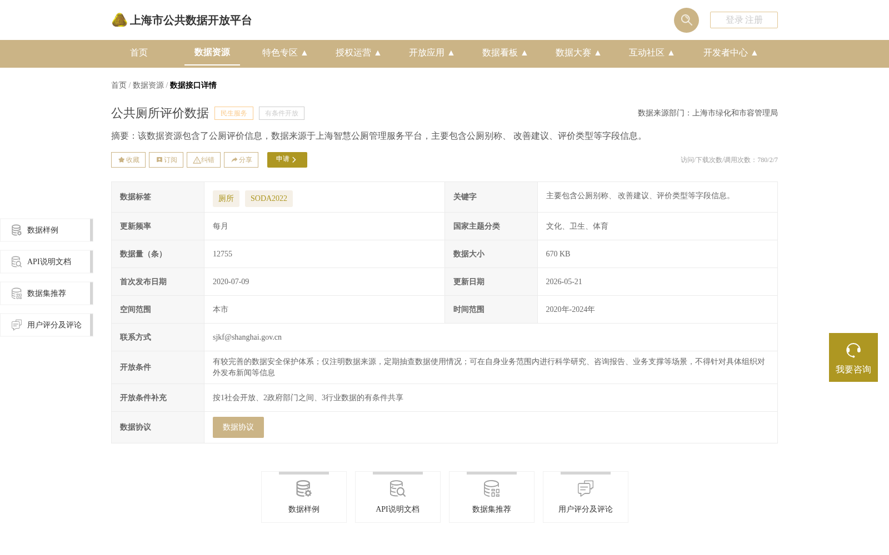Image resolution: width=889 pixels, height=555 pixels.
Task: Click the 数据资源 breadcrumb link
Action: 148,85
